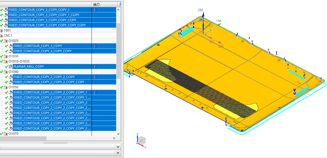
Task: Select operation FIXED_CONTOUR_COPY_3_COPY_COPY_1_COPY
Action: tap(44, 15)
